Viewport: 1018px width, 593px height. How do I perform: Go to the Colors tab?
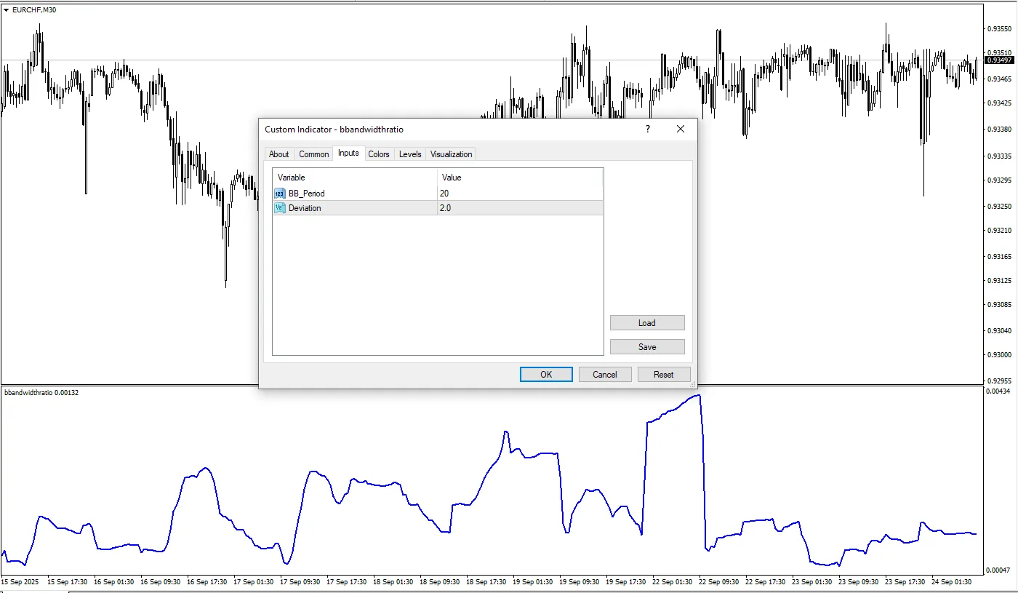pos(378,154)
